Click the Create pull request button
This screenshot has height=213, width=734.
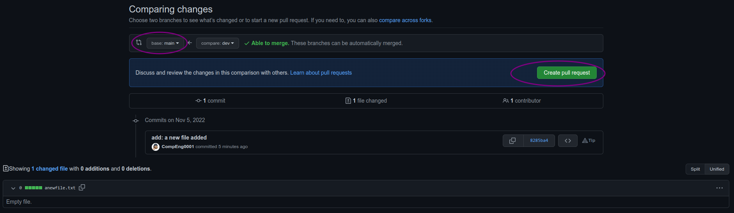point(566,73)
